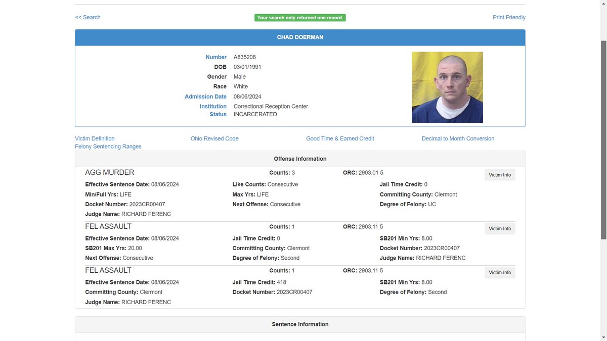Click the Number field label
Viewport: 607px width, 341px height.
(216, 57)
